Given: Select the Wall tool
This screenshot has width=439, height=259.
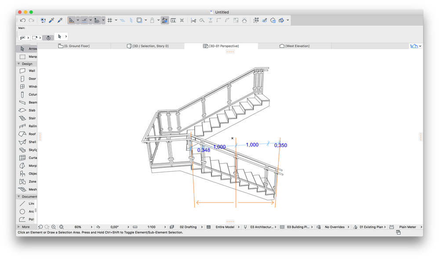Looking at the screenshot, I should [27, 71].
